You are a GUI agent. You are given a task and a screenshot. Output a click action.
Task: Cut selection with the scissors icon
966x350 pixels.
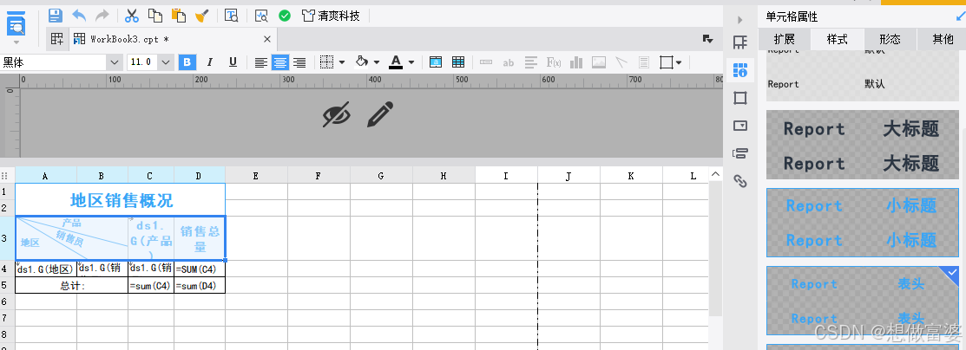[x=132, y=16]
